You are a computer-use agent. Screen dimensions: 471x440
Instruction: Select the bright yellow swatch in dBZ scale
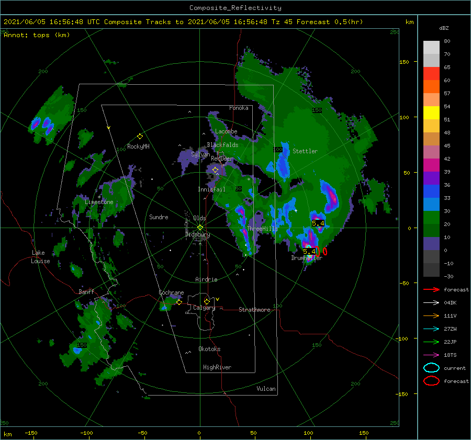click(x=431, y=113)
